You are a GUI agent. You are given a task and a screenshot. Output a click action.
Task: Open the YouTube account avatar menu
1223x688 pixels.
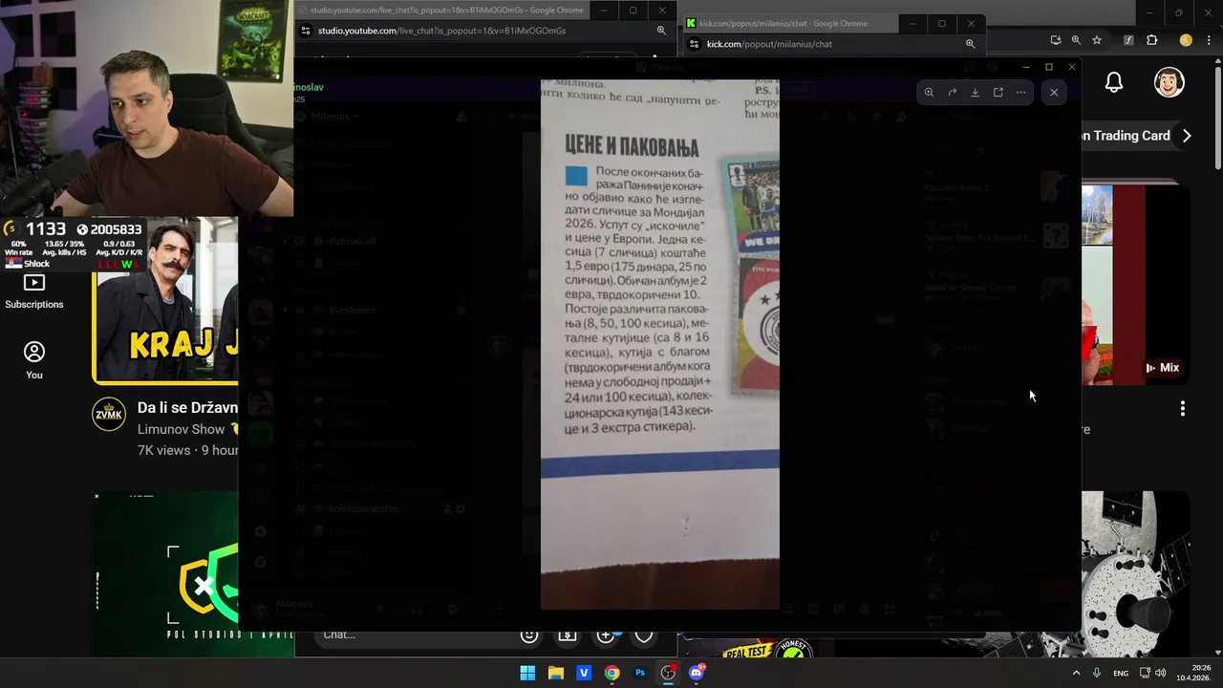1169,83
